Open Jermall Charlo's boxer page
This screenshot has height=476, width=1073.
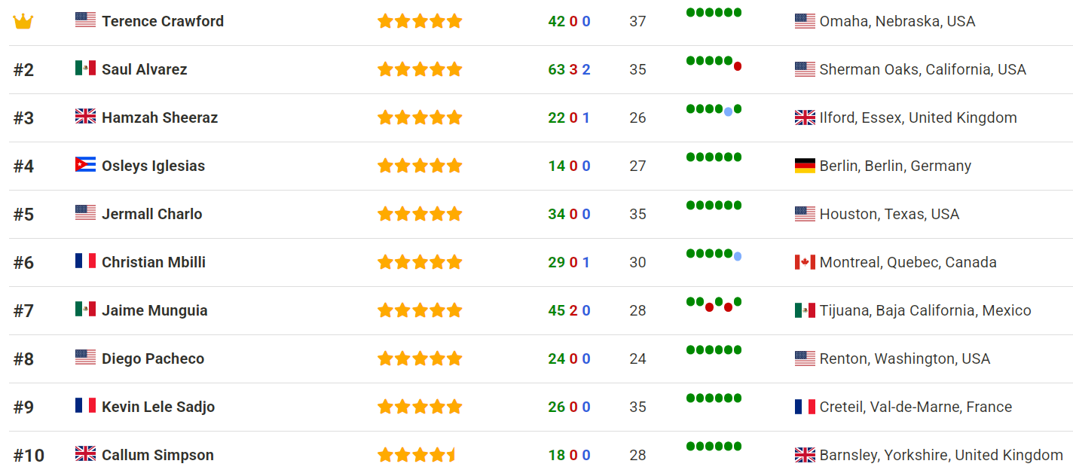152,214
